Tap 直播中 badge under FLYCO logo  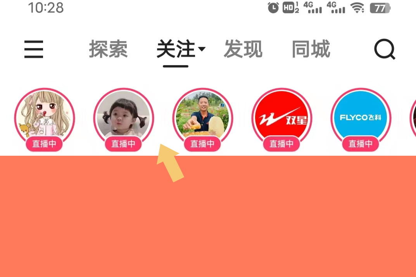pos(361,144)
